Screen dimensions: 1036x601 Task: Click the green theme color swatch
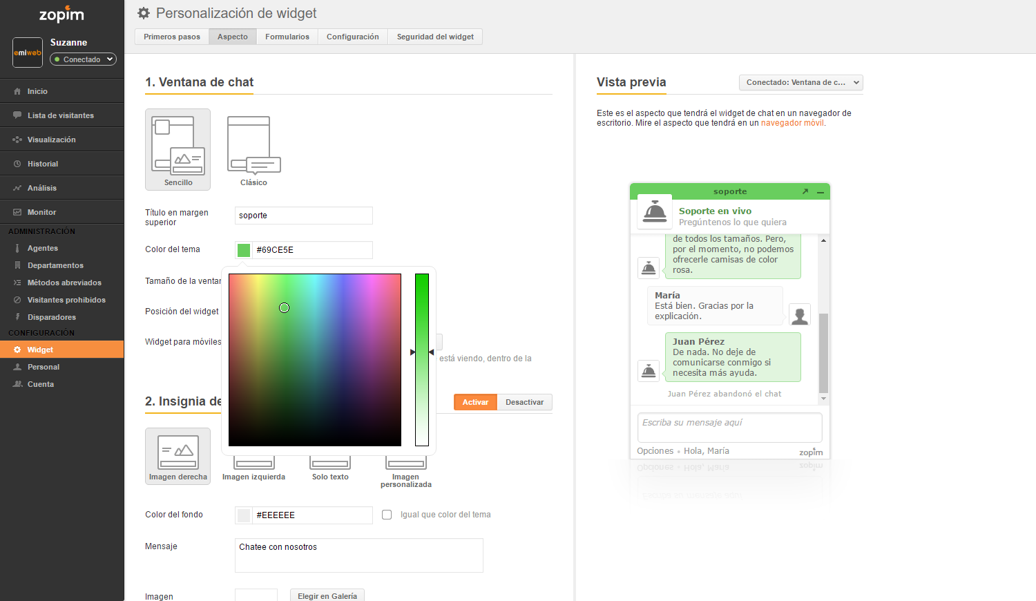click(244, 250)
